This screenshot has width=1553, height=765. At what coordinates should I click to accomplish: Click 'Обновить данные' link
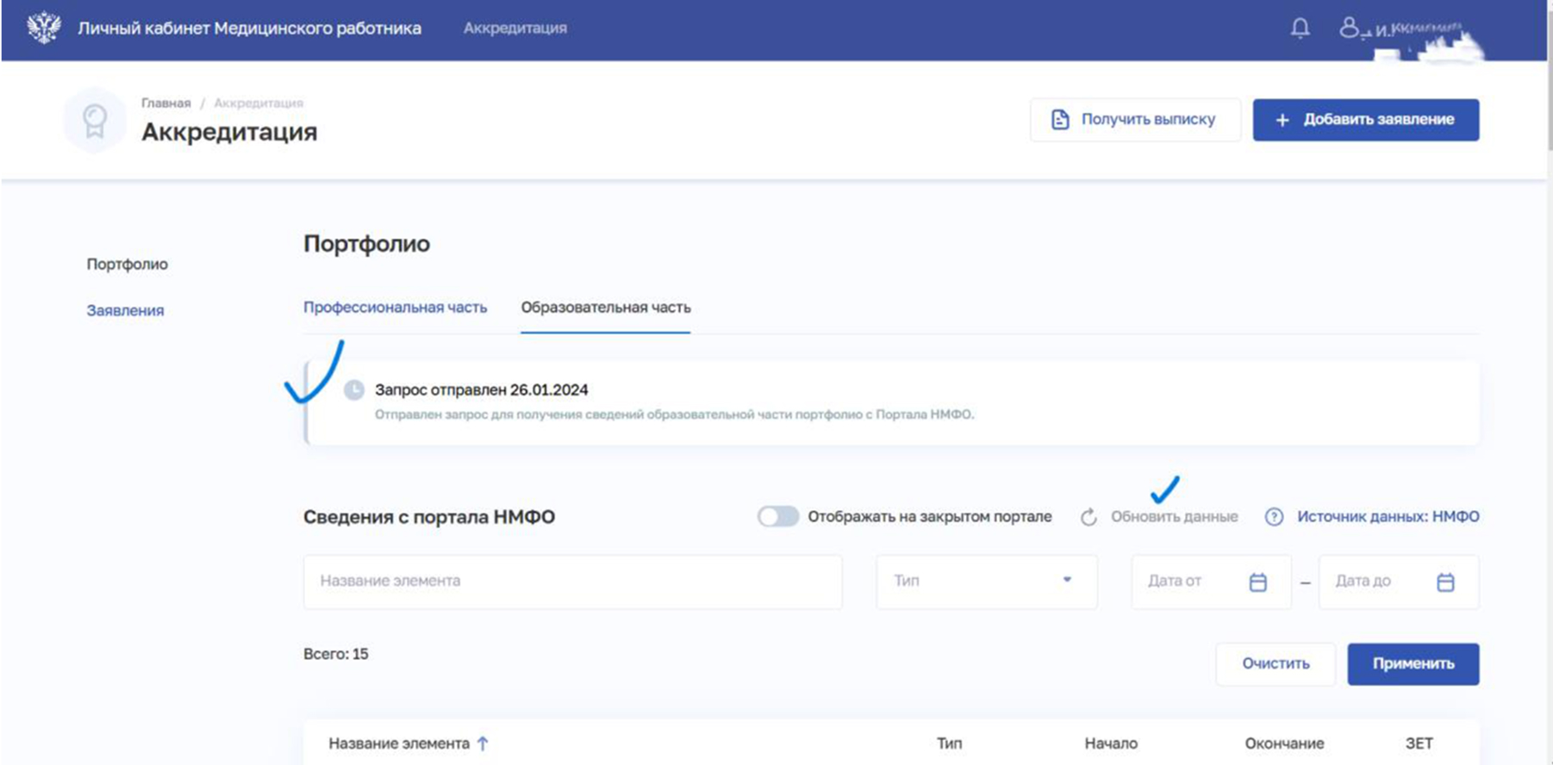[x=1174, y=517]
